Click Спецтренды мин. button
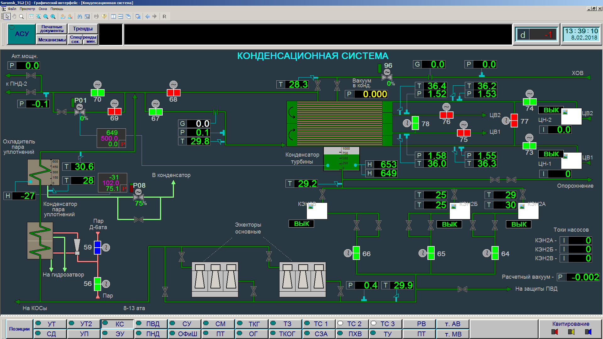Viewport: 603px width, 339px height. (x=91, y=41)
